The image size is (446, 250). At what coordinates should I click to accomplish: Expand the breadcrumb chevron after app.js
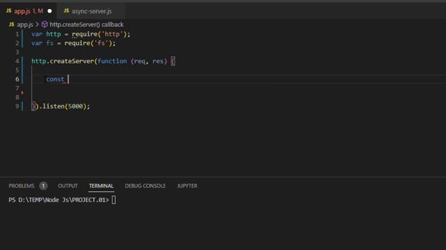point(37,25)
